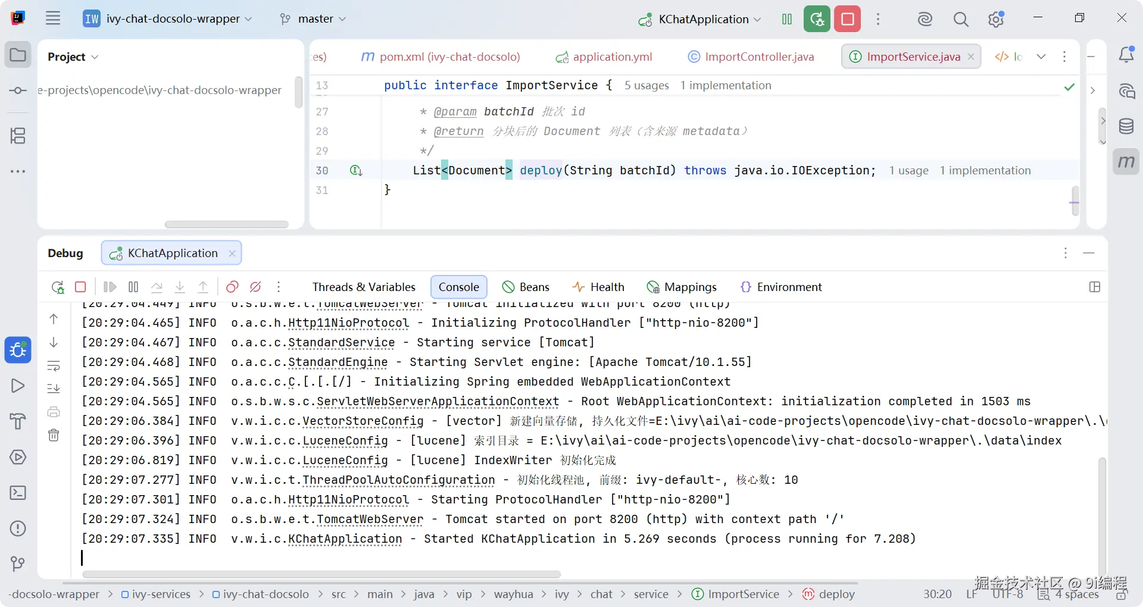Viewport: 1143px width, 607px height.
Task: Switch to application.yml tab
Action: coord(604,57)
